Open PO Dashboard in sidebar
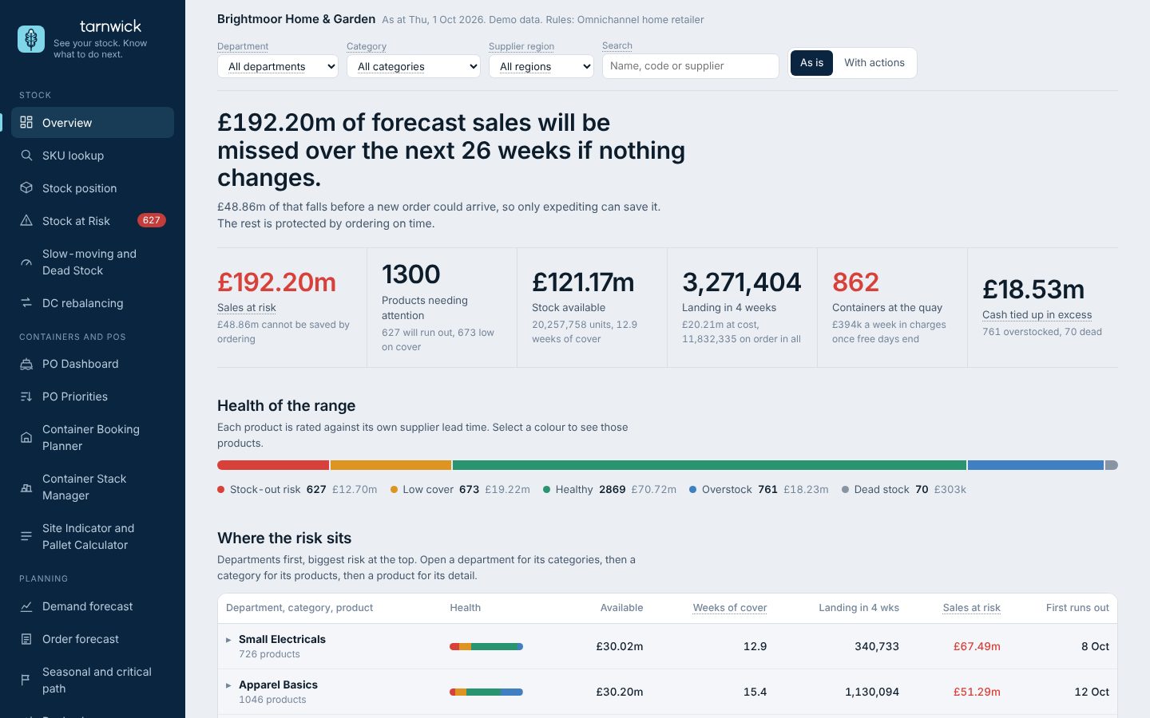This screenshot has width=1150, height=718. point(93,364)
